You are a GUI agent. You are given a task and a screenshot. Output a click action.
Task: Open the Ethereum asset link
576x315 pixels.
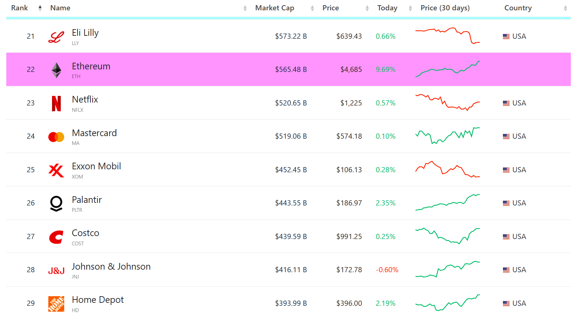coord(91,66)
